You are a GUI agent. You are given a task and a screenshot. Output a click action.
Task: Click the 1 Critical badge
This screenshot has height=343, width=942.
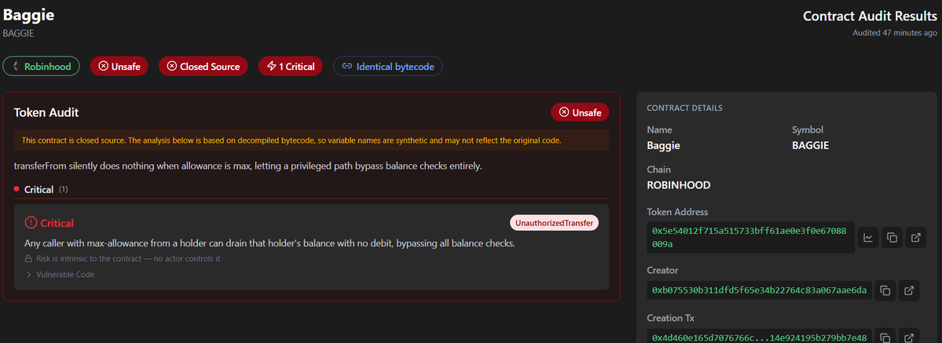(291, 66)
